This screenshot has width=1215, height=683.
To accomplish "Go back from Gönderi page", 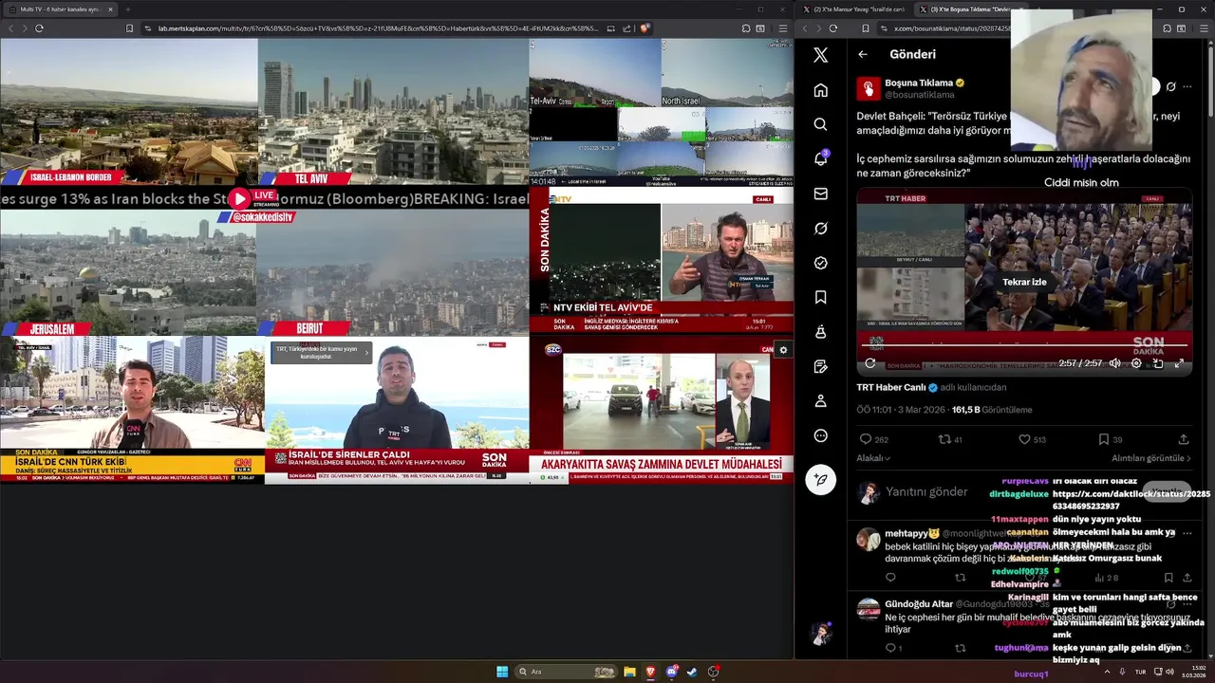I will [863, 54].
